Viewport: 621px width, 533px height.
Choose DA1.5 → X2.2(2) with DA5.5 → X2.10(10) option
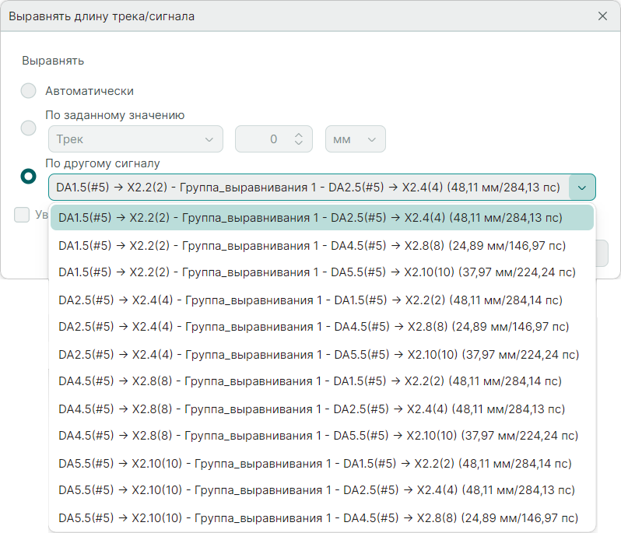coord(316,273)
